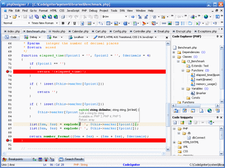Click the blue go-to arrow beside $row box
225x168 pixels.
point(133,17)
